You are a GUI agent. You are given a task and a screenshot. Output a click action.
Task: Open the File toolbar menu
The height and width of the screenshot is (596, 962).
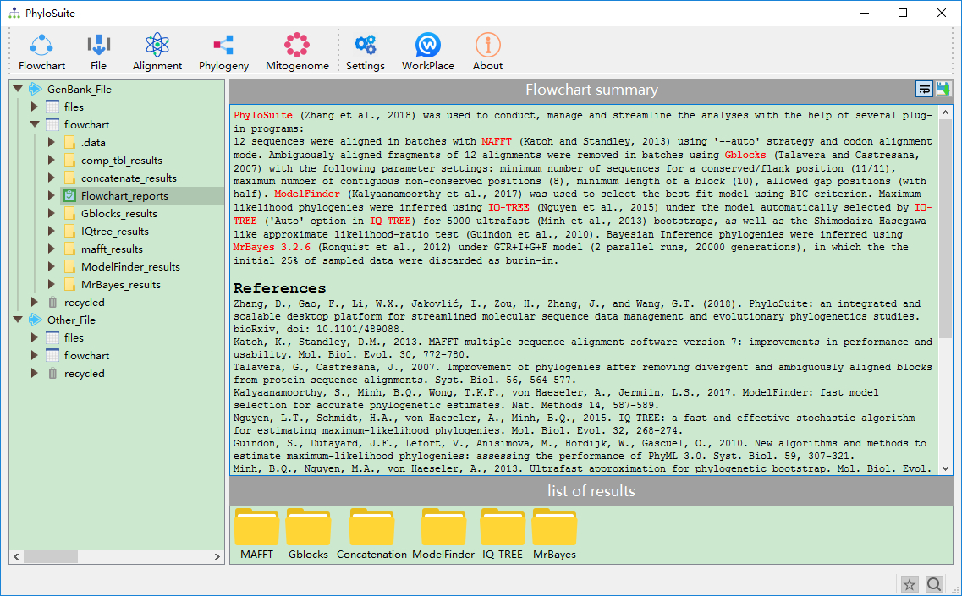pyautogui.click(x=98, y=52)
